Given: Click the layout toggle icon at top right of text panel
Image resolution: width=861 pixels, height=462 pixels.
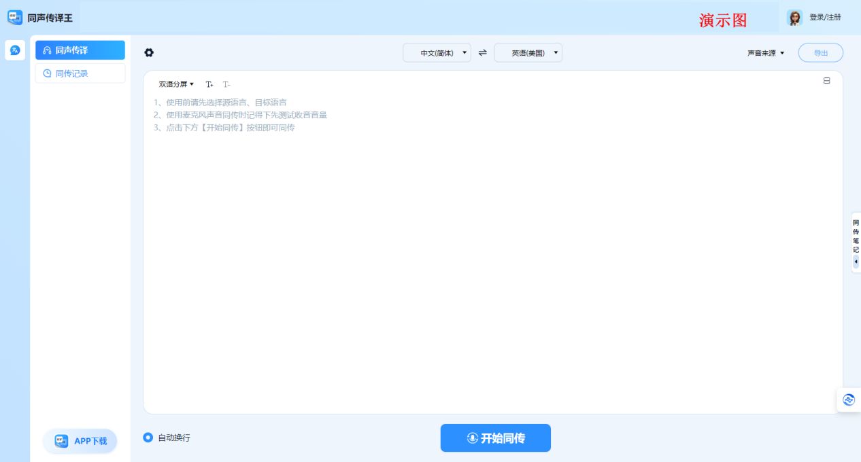Looking at the screenshot, I should click(x=827, y=81).
